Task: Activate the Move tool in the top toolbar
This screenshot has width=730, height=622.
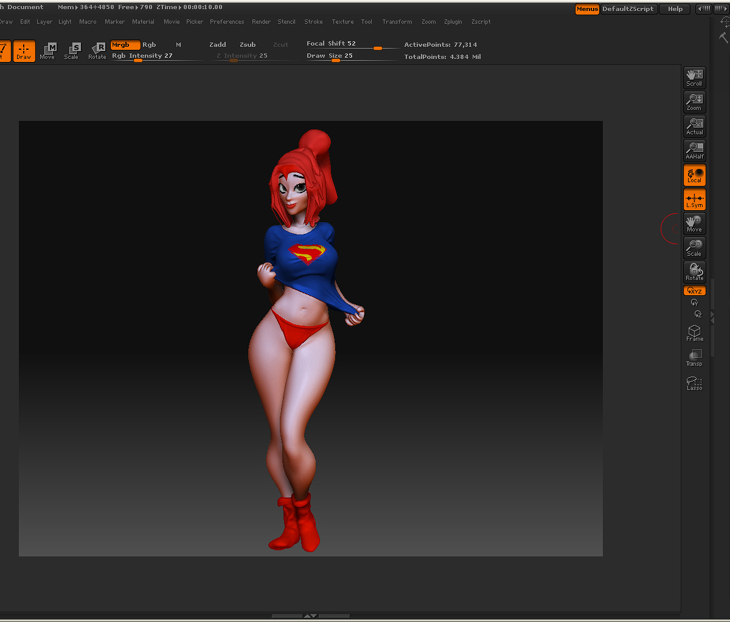Action: [47, 51]
